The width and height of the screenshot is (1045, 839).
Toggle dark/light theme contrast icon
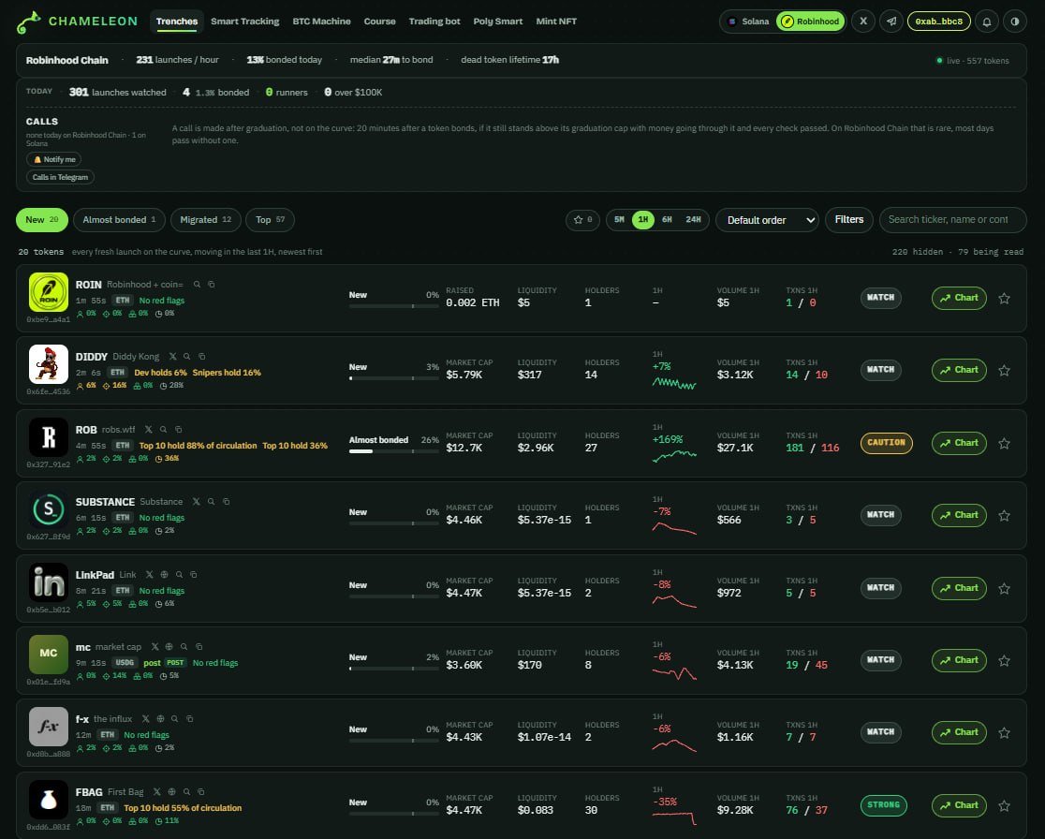click(x=1015, y=22)
